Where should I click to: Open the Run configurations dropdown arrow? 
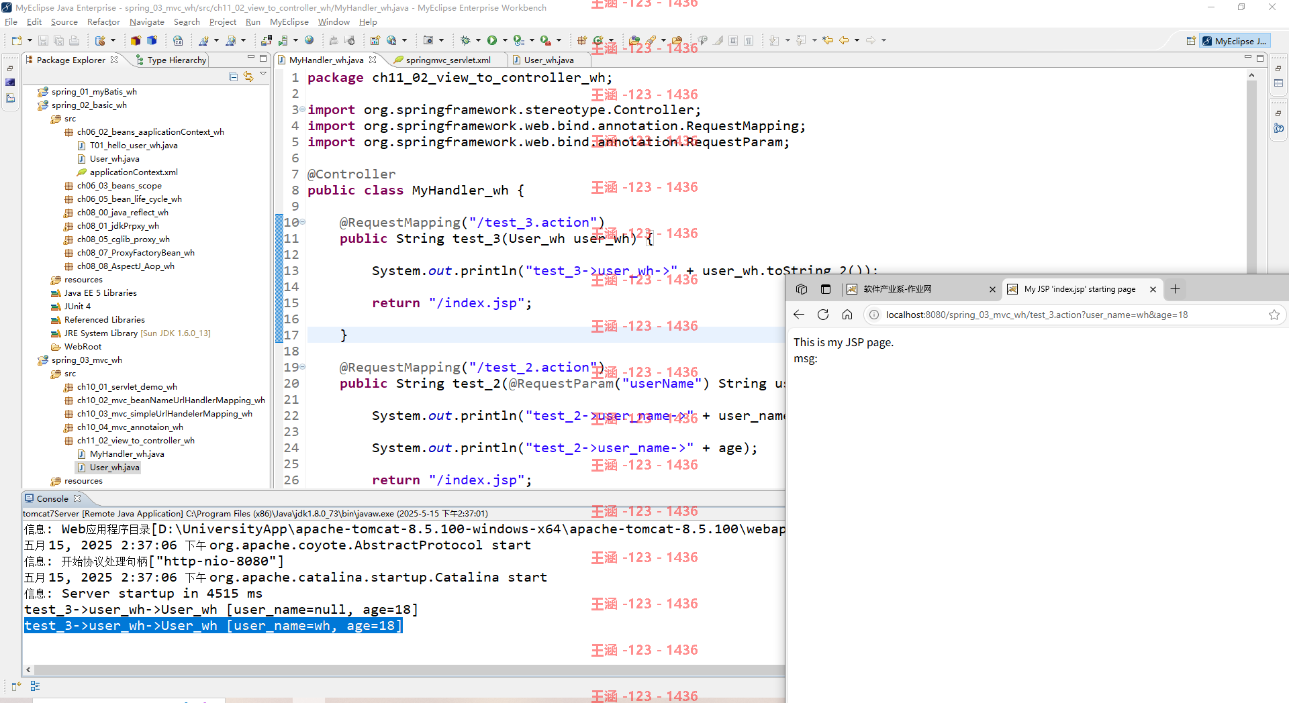(x=505, y=40)
